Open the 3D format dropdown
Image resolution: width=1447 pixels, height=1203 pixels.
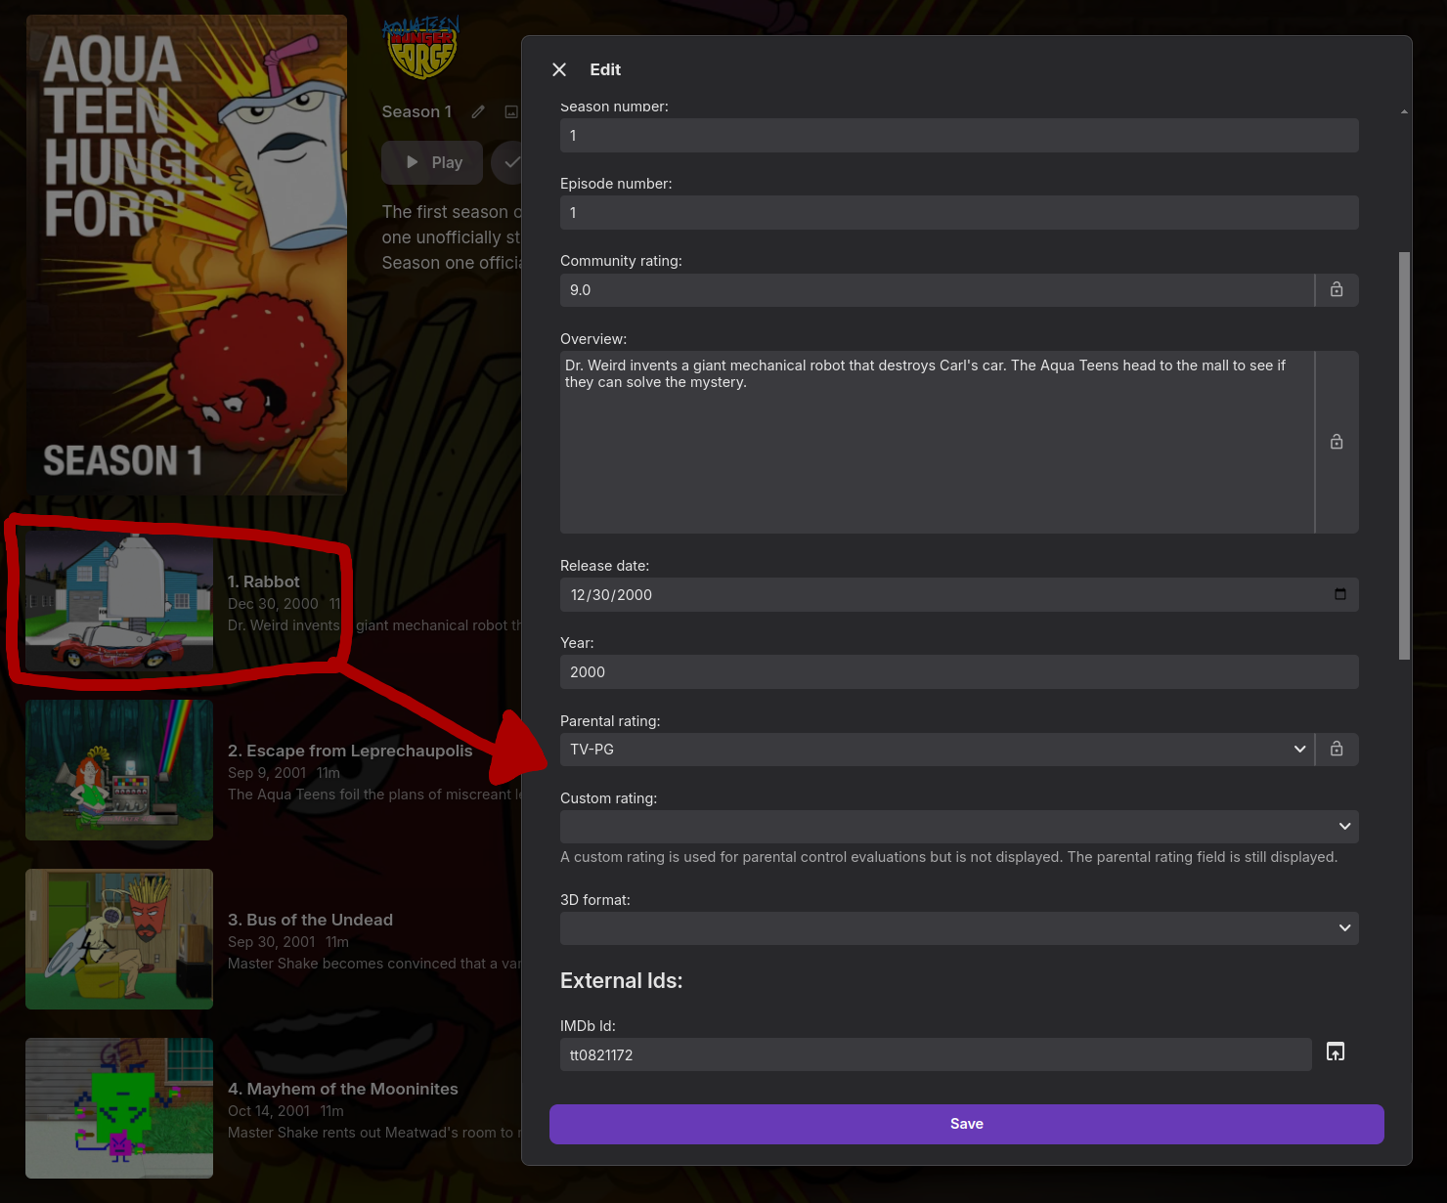pos(959,928)
